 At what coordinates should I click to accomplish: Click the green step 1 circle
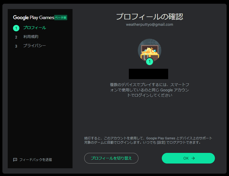pos(16,28)
